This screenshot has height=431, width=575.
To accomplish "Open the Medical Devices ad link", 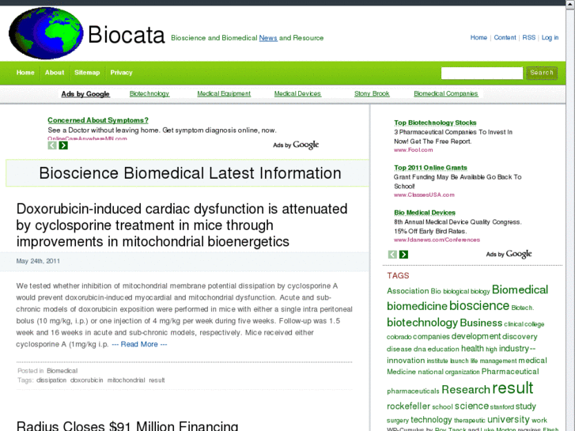I will pos(297,93).
